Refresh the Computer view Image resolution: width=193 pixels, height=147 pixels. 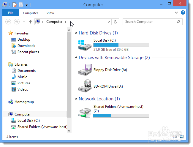click(x=115, y=22)
